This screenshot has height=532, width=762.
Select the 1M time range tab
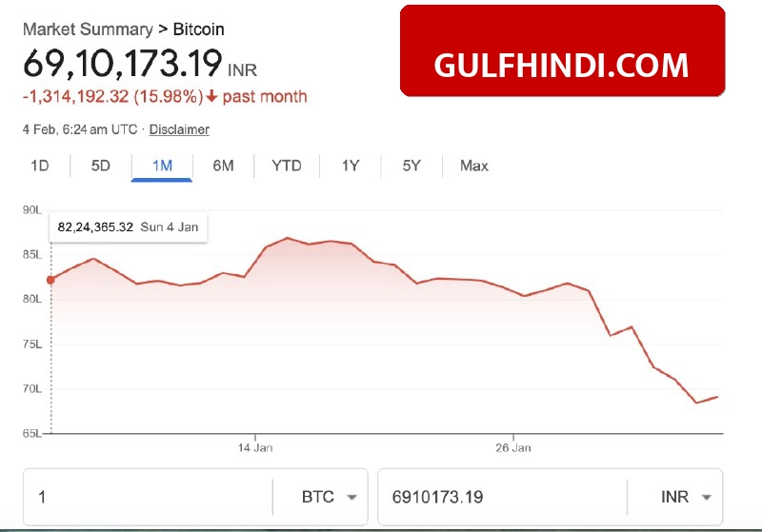point(162,166)
